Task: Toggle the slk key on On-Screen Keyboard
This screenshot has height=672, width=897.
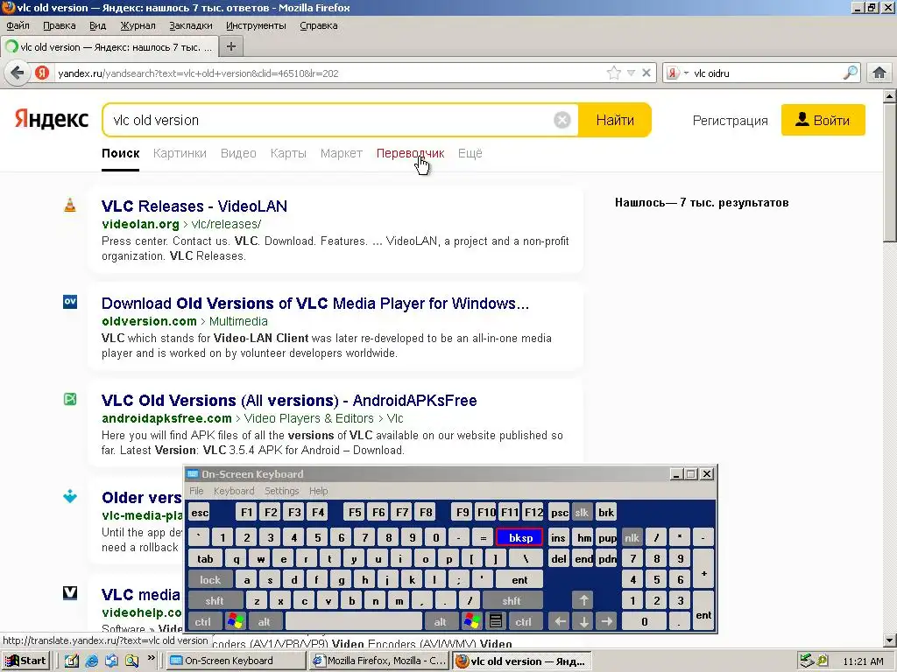Action: [x=582, y=512]
